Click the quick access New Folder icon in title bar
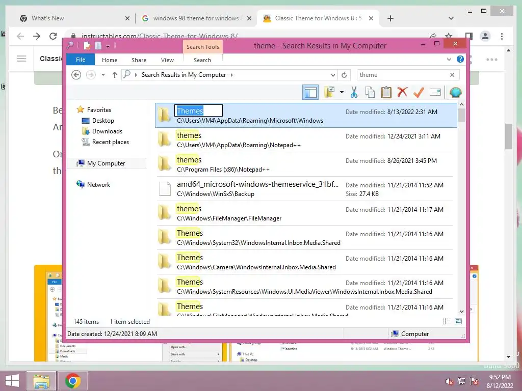The height and width of the screenshot is (391, 522). coord(98,46)
